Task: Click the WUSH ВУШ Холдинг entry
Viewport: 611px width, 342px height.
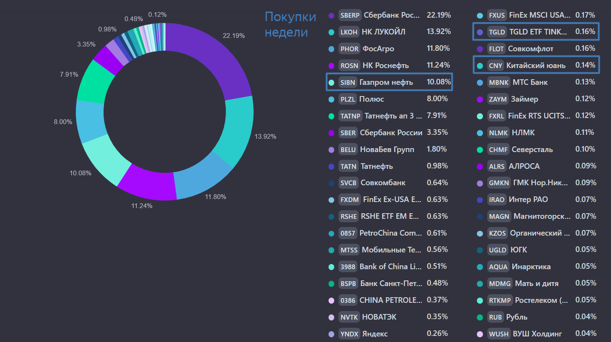Action: point(536,334)
